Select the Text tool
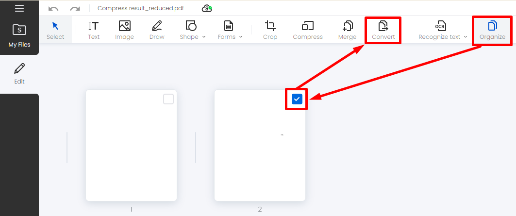This screenshot has height=216, width=516. tap(94, 30)
